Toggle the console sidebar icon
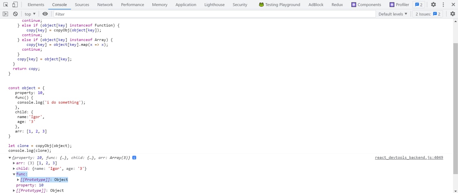458x193 pixels. [5, 14]
